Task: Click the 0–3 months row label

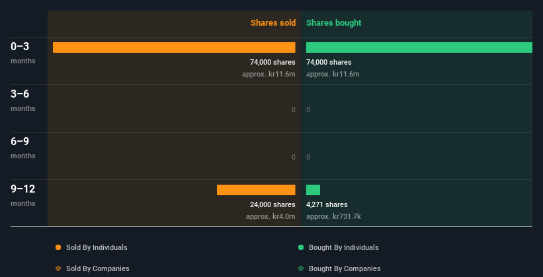Action: click(23, 53)
